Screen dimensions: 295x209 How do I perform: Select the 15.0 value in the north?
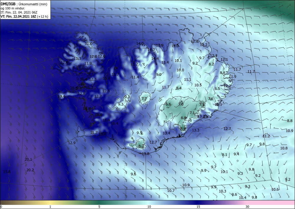175,46
